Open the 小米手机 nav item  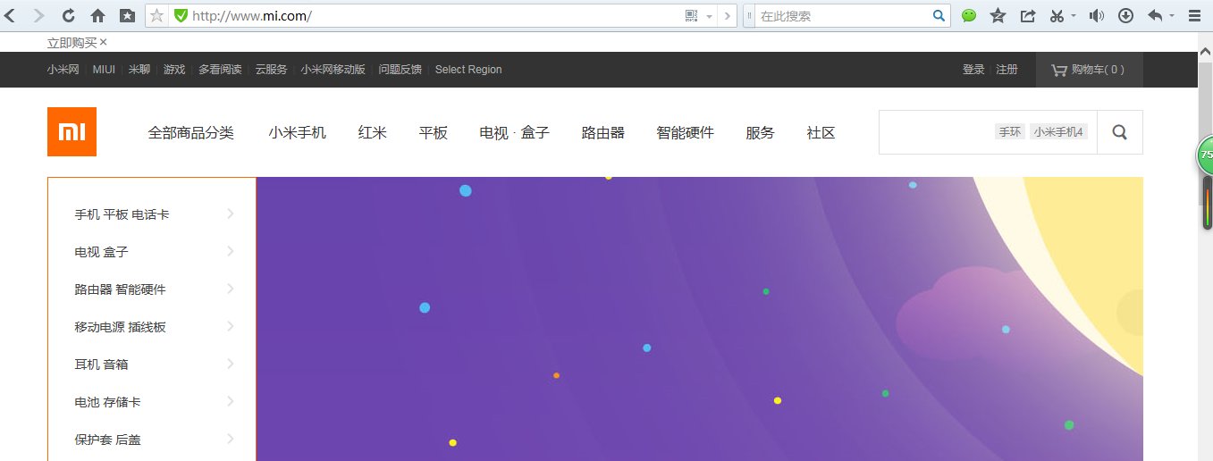coord(298,132)
